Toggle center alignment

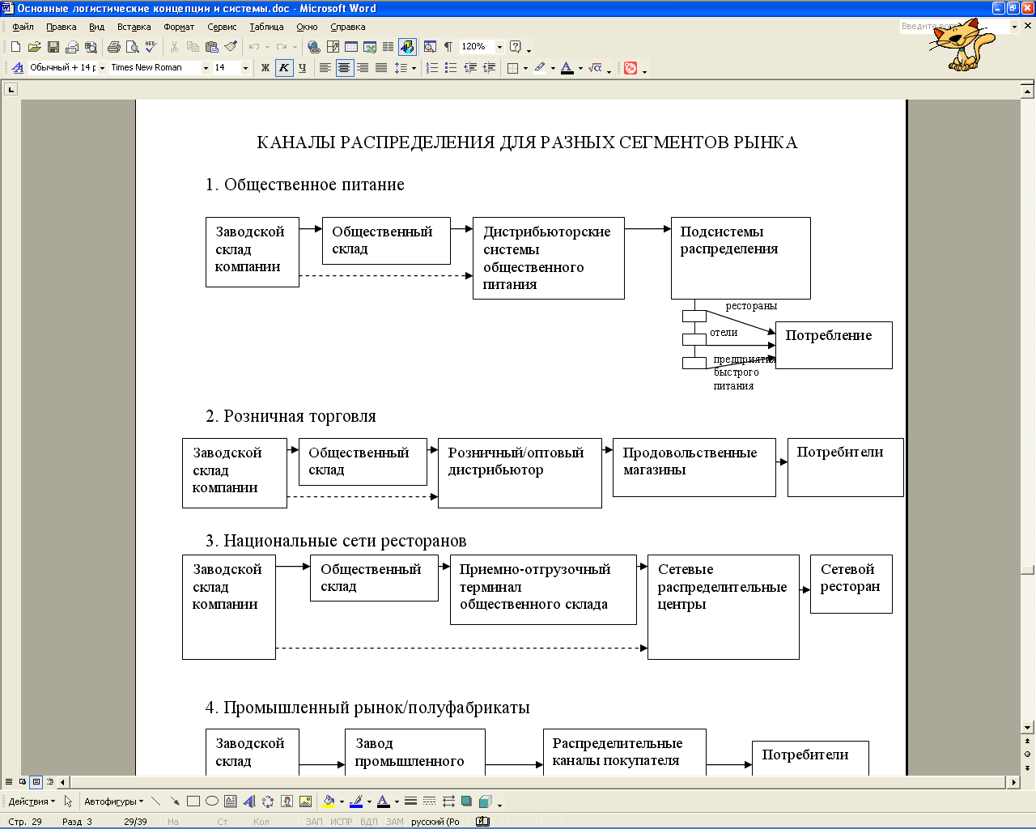344,68
